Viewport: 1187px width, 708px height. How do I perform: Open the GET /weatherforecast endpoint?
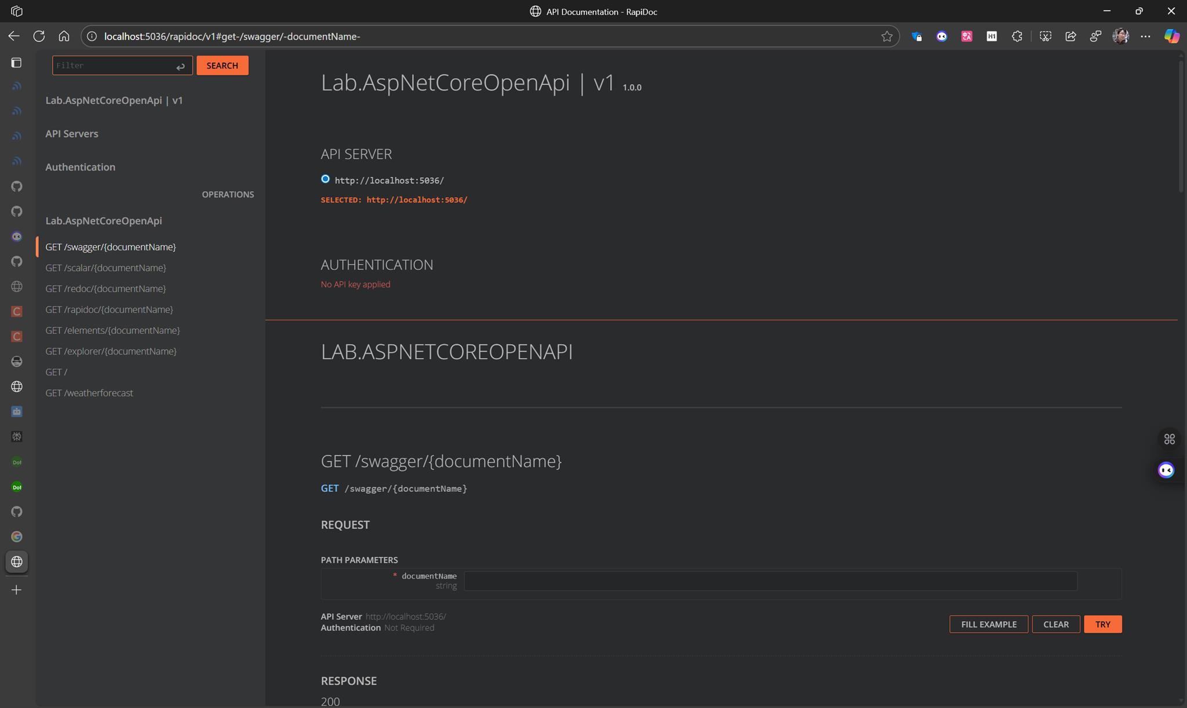click(89, 392)
